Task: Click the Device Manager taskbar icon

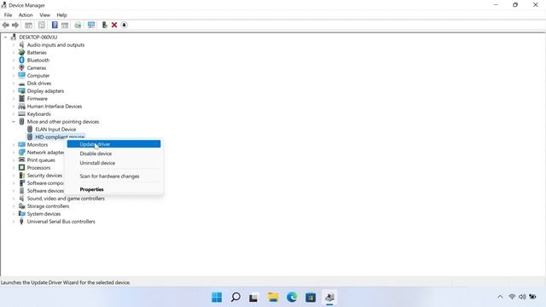Action: coord(329,298)
